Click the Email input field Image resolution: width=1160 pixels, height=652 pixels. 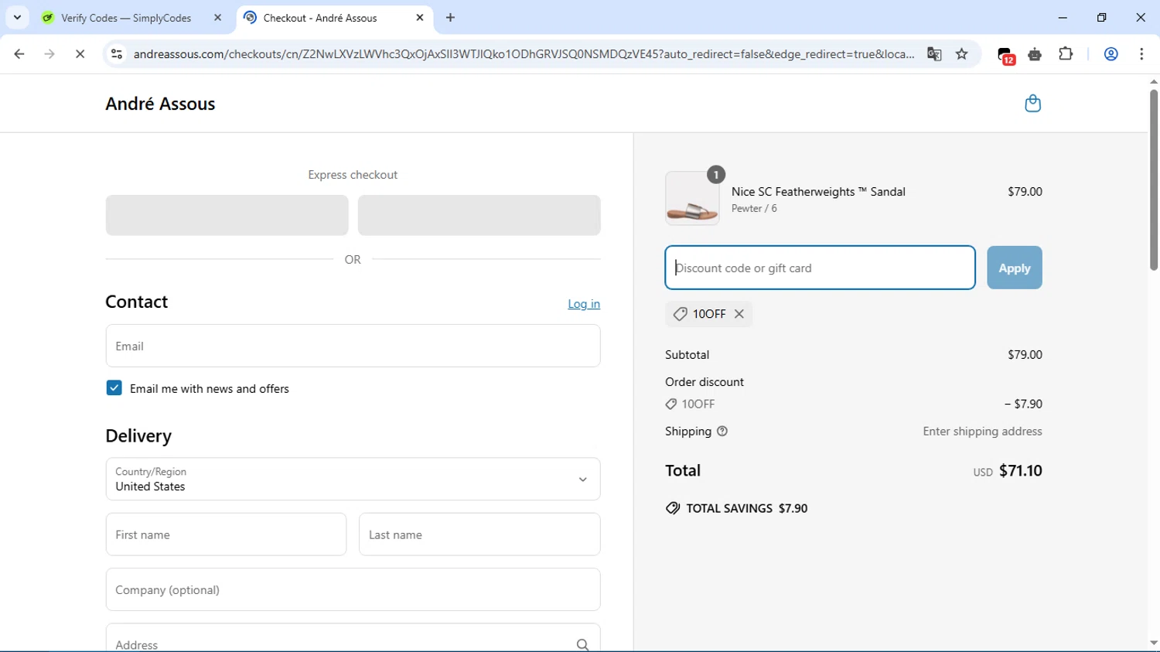[x=353, y=346]
